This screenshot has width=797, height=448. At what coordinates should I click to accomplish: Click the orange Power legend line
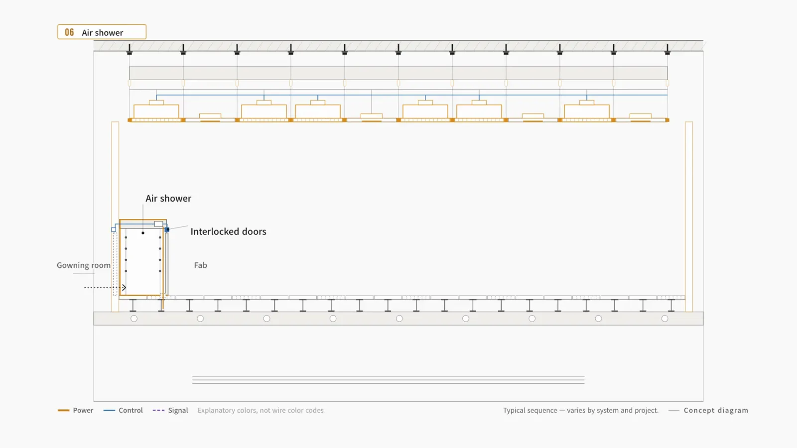[63, 410]
